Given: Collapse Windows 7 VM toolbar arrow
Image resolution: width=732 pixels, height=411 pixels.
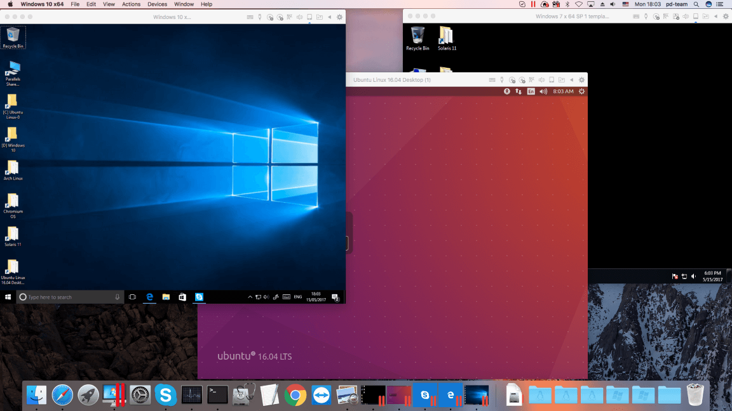Looking at the screenshot, I should coord(715,16).
